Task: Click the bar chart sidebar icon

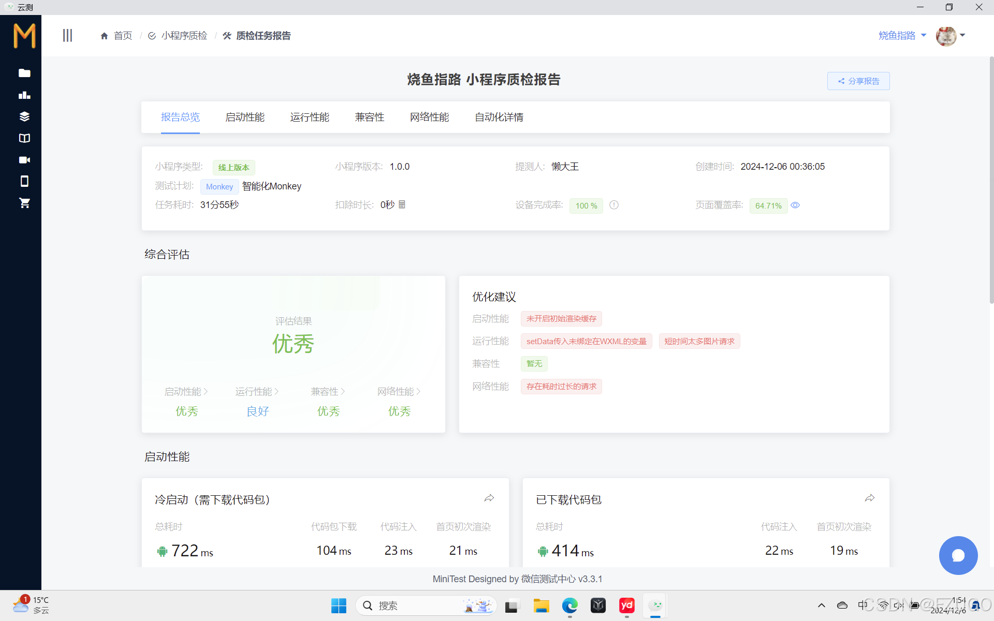Action: click(x=24, y=95)
